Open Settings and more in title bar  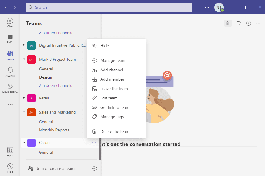207,7
